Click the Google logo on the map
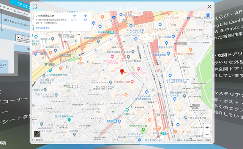 [x=122, y=137]
